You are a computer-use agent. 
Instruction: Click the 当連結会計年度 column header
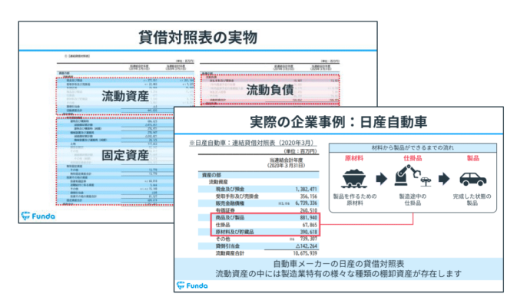pos(287,163)
